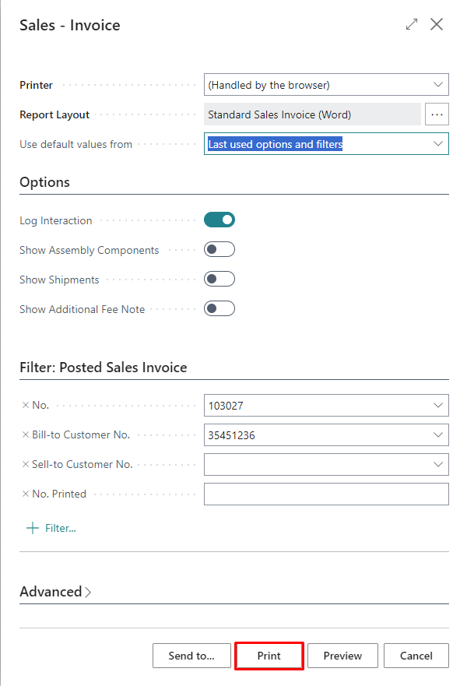
Task: Enable Show Assembly Components switch
Action: (219, 250)
